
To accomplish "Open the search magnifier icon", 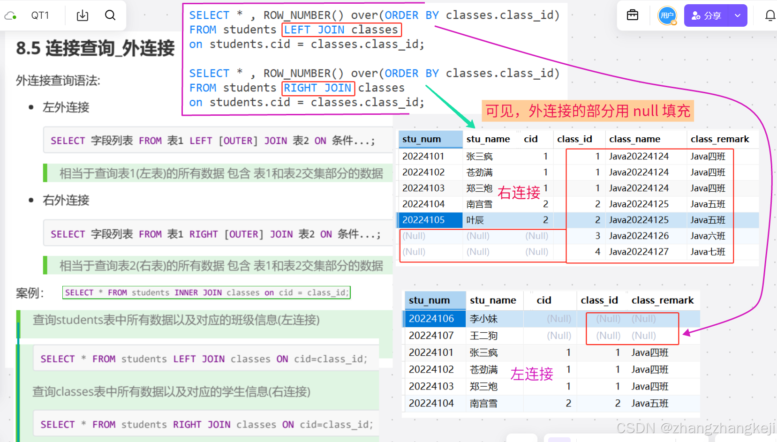I will coord(110,15).
